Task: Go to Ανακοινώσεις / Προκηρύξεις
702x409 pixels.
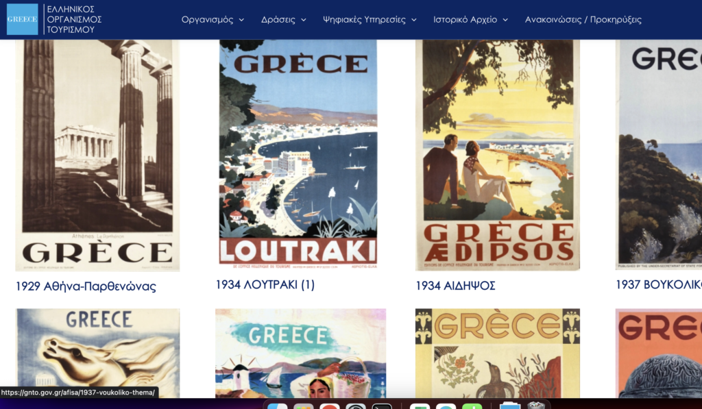Action: tap(583, 20)
